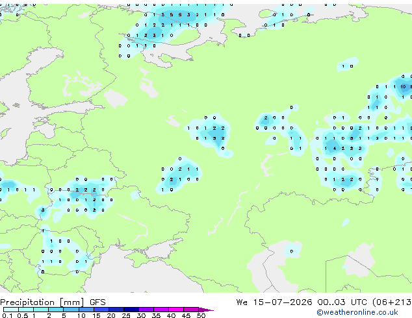Viewport: 412px width, 318px height.
Task: Click the "40" legend label
Action: coord(171,315)
